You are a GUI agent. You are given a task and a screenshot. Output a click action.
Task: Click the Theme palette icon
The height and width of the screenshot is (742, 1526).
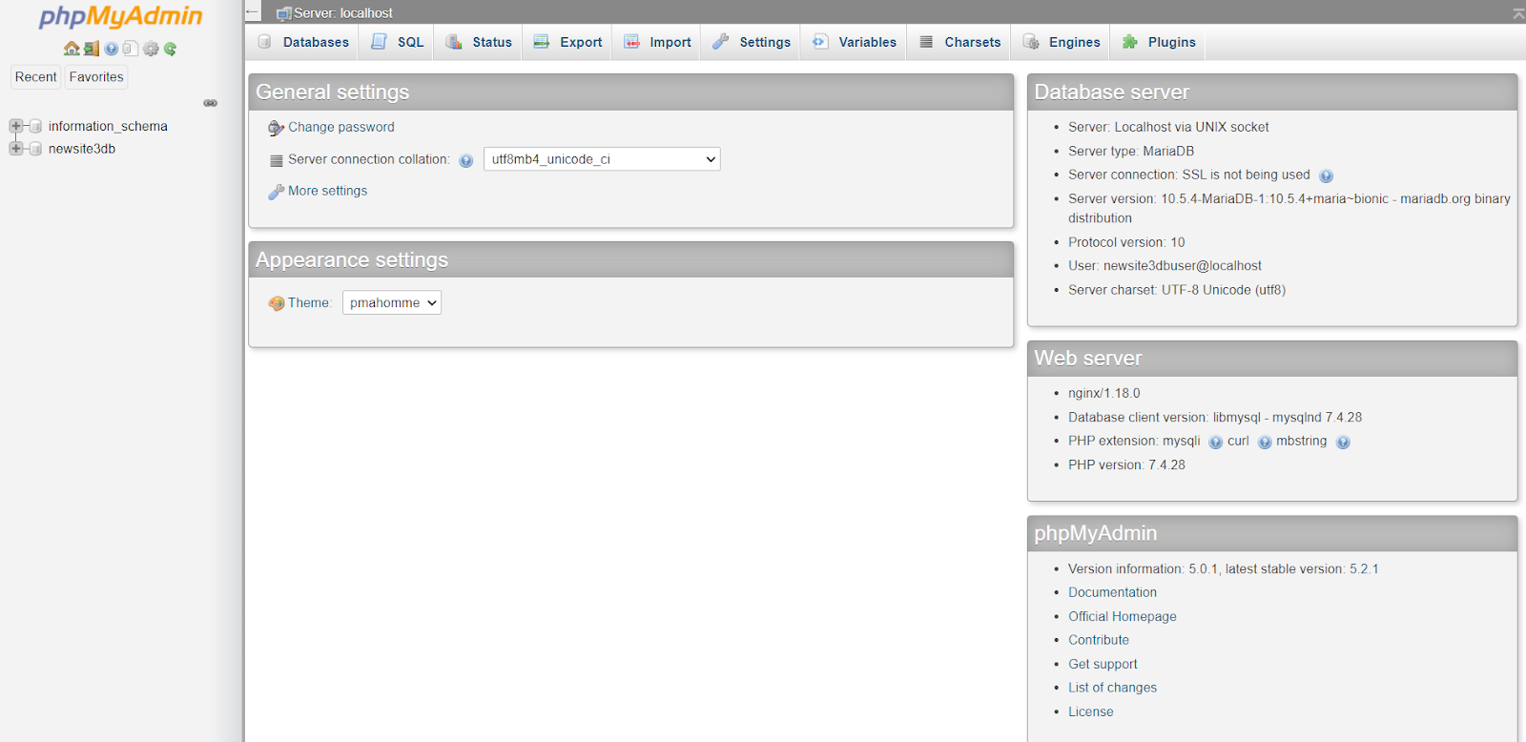point(277,303)
